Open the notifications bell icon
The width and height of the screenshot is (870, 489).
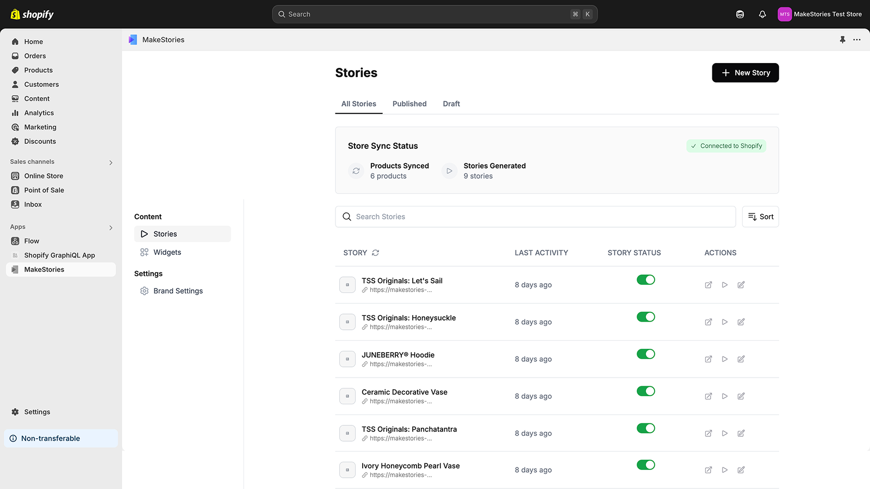click(x=762, y=14)
